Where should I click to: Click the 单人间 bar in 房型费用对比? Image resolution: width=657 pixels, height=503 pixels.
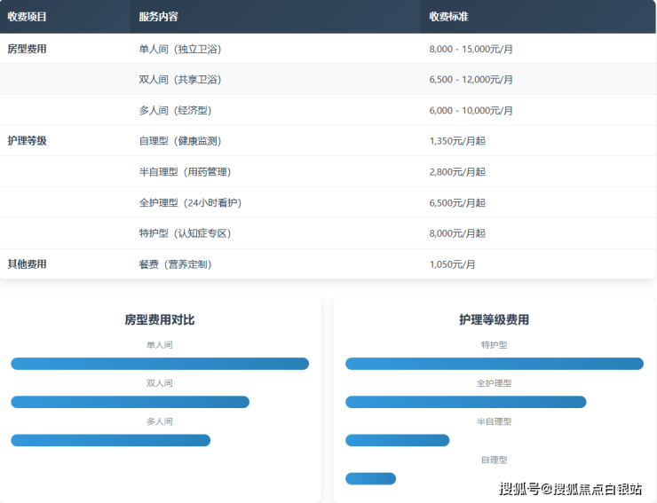coord(160,364)
